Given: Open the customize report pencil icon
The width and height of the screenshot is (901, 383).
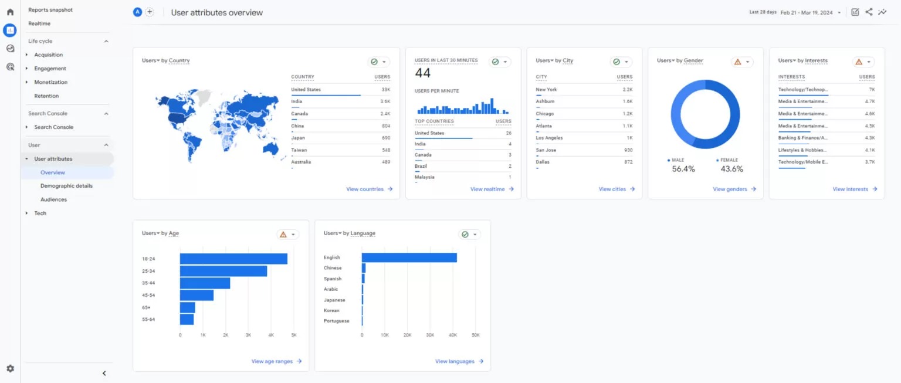Looking at the screenshot, I should (x=855, y=12).
